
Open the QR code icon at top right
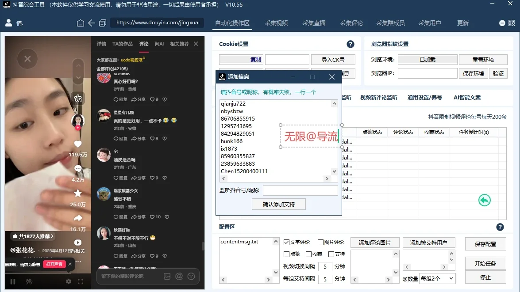click(512, 23)
